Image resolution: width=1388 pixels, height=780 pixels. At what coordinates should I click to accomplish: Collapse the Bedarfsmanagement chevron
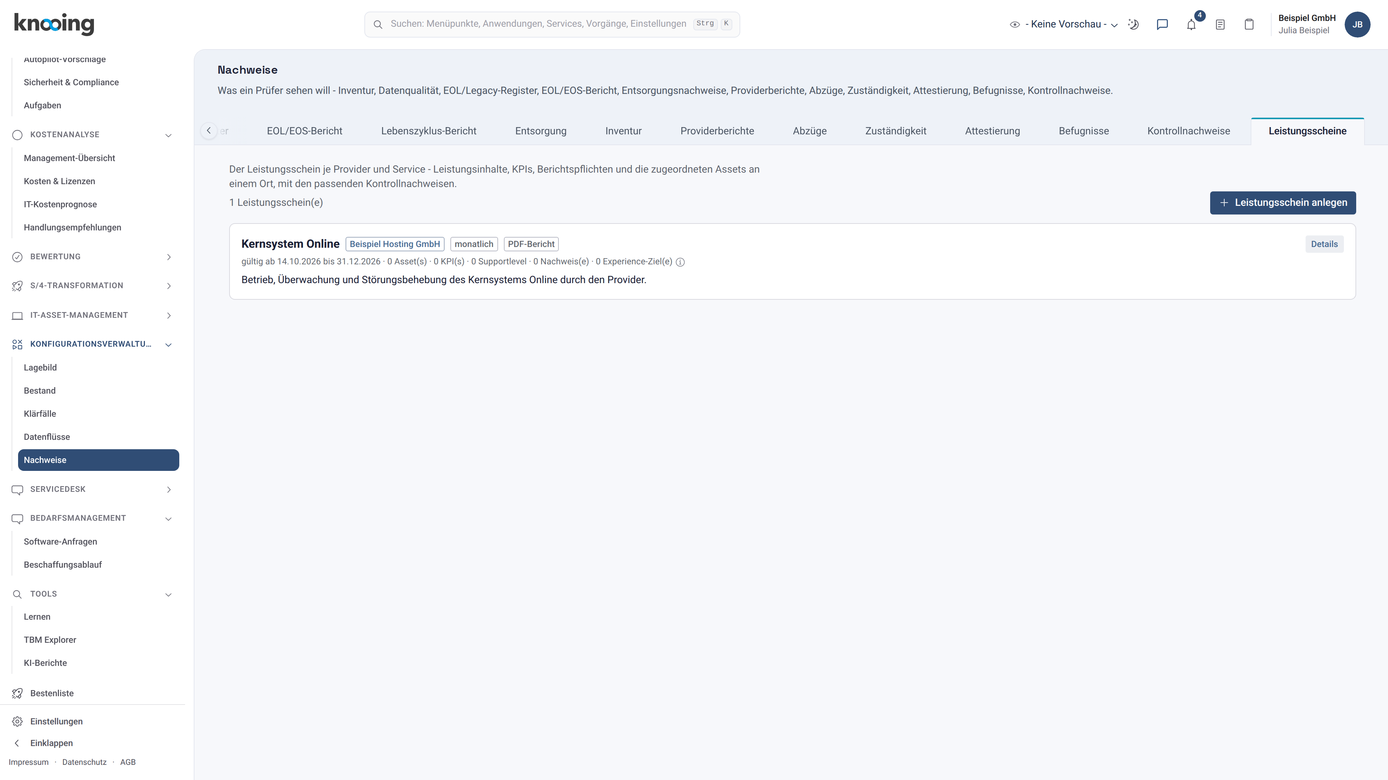point(168,519)
